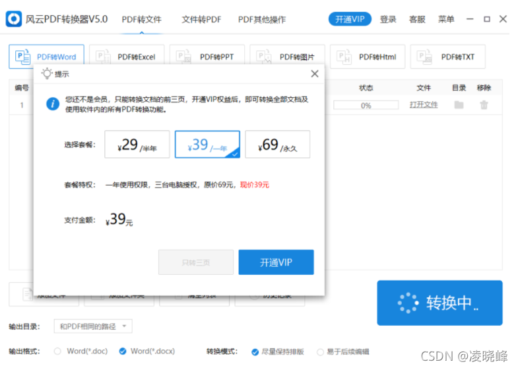
Task: Choose the ¥69 永久 plan
Action: [278, 144]
